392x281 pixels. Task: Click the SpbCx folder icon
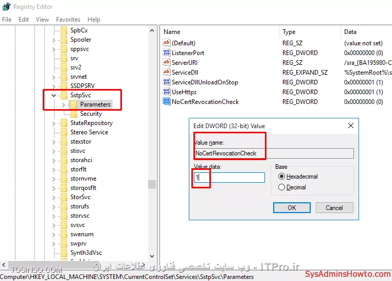point(64,30)
